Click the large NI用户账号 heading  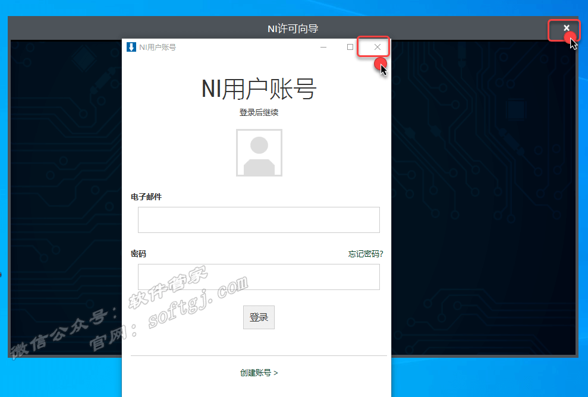pos(259,89)
